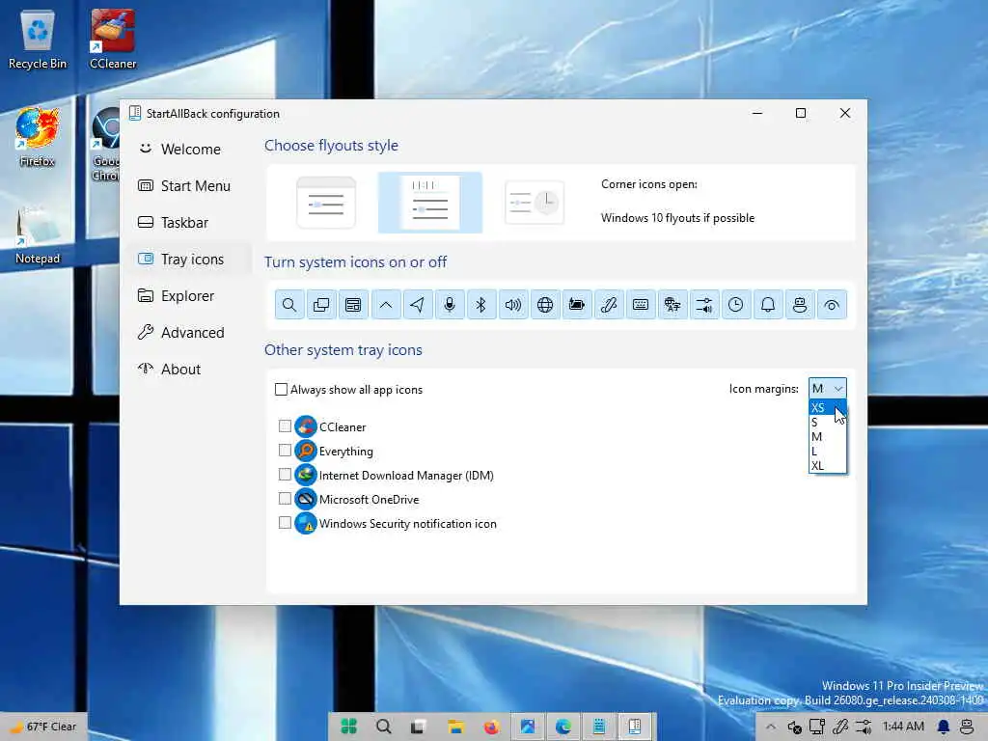Click the taskbar clock showing 1:44 AM
Image resolution: width=988 pixels, height=741 pixels.
(903, 727)
